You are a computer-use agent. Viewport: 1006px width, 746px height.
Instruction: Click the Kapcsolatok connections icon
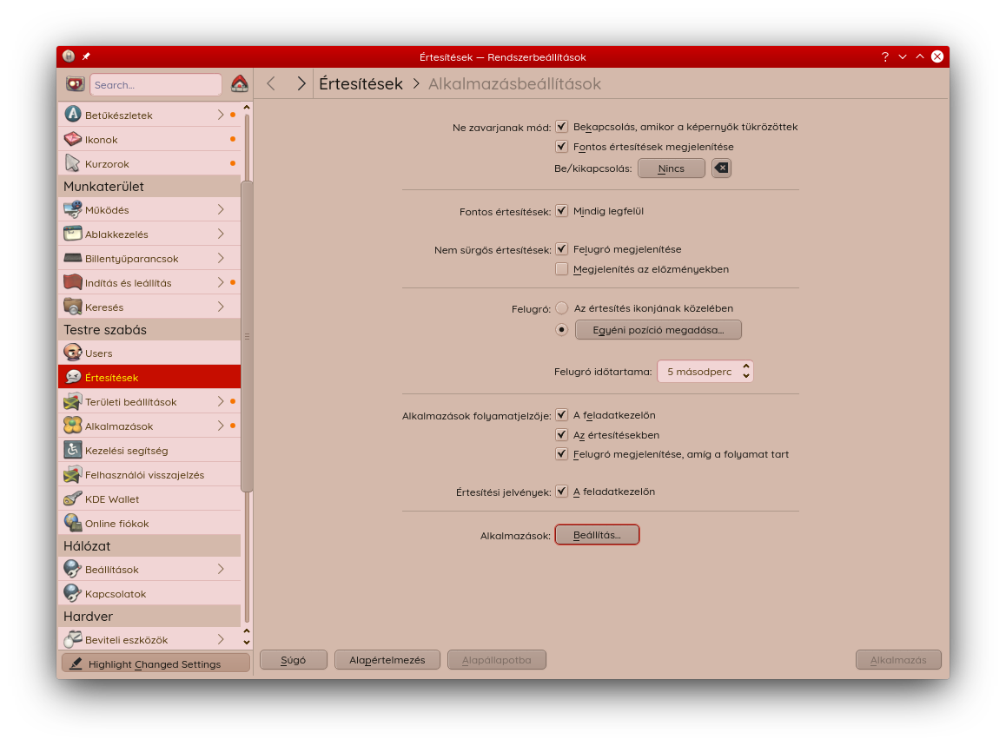72,592
